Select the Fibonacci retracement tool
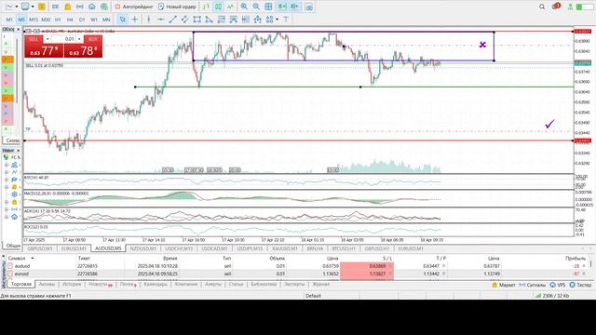This screenshot has height=335, width=596. point(222,19)
